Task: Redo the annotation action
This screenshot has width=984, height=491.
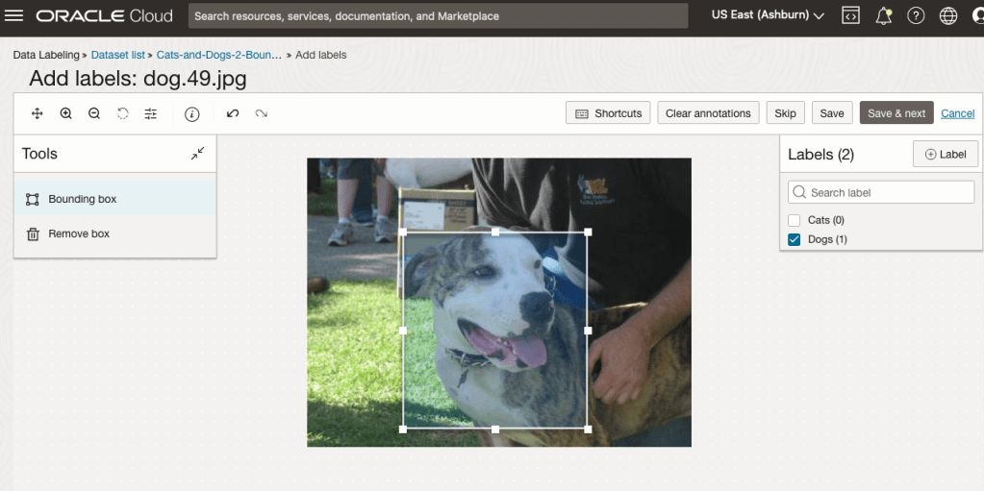Action: point(262,113)
